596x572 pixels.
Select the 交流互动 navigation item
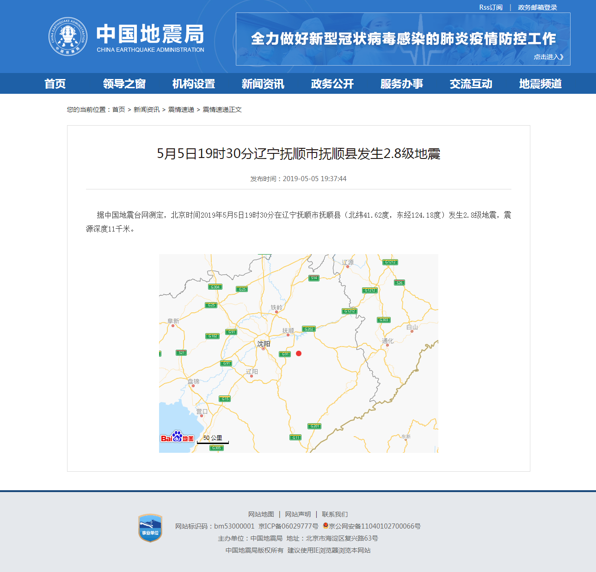[x=471, y=84]
